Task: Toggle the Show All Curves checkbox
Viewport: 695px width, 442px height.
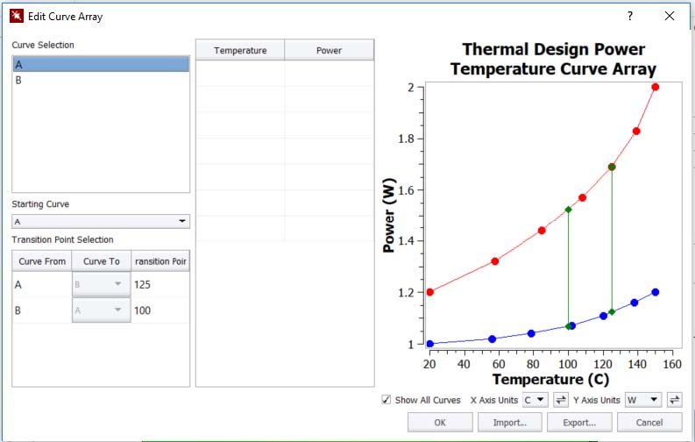Action: (387, 400)
